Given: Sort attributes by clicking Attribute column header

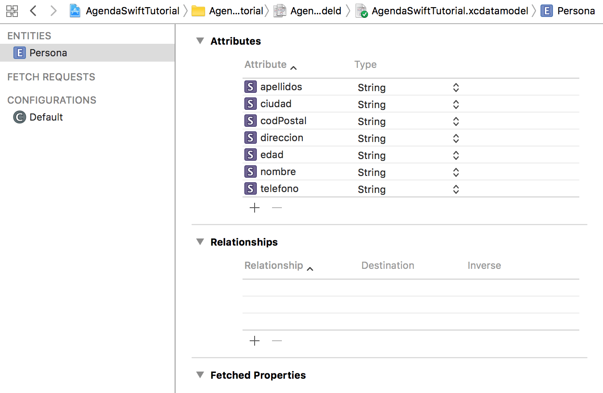Looking at the screenshot, I should pos(265,64).
